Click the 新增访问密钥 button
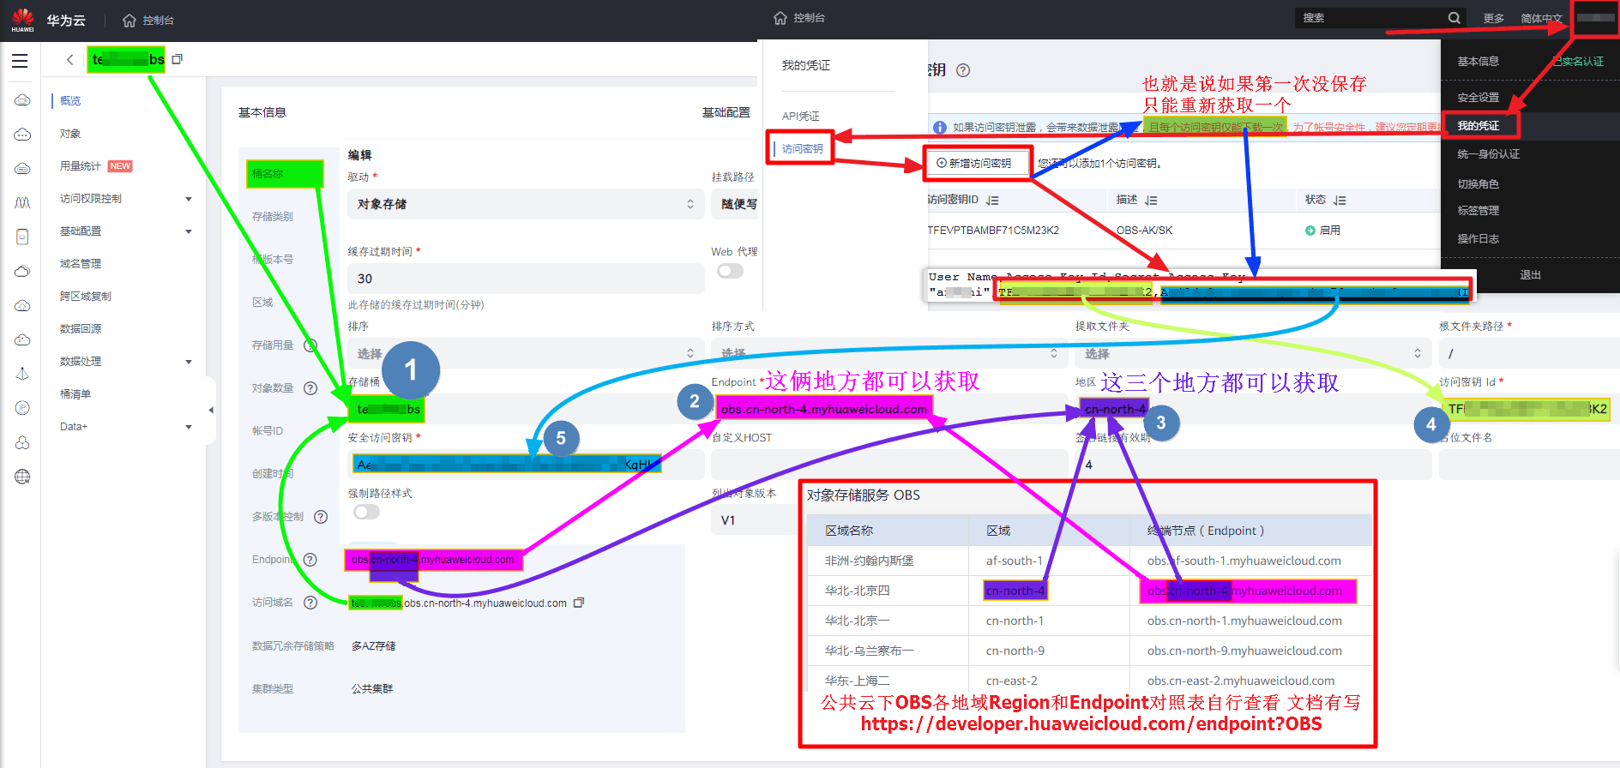 (x=974, y=163)
